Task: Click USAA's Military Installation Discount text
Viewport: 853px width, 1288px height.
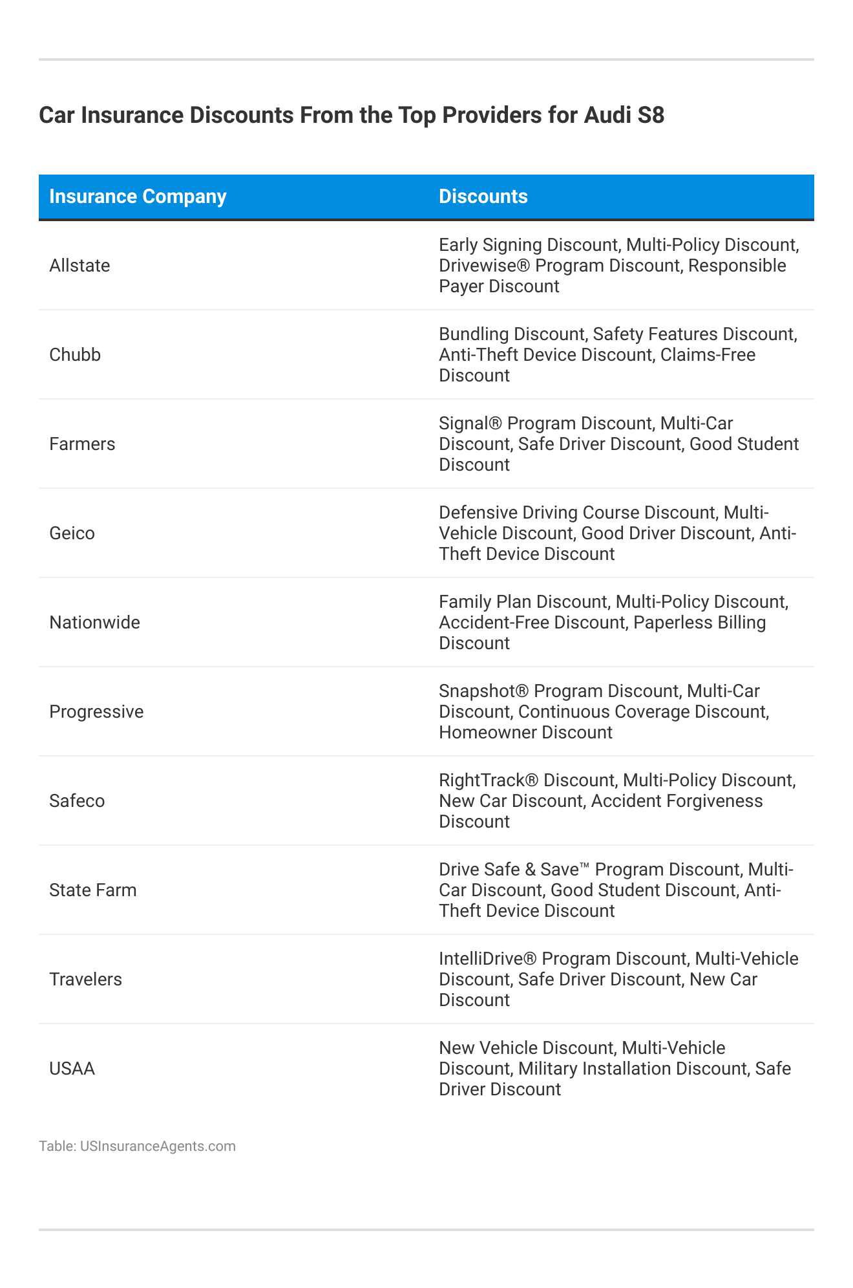Action: (633, 1068)
